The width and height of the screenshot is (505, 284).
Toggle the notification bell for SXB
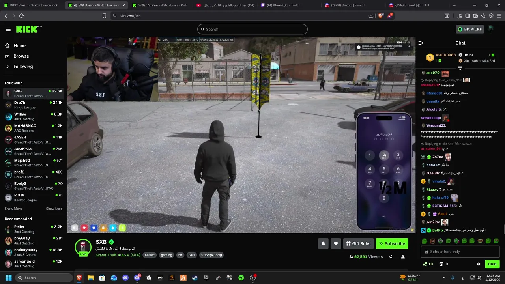(x=323, y=244)
